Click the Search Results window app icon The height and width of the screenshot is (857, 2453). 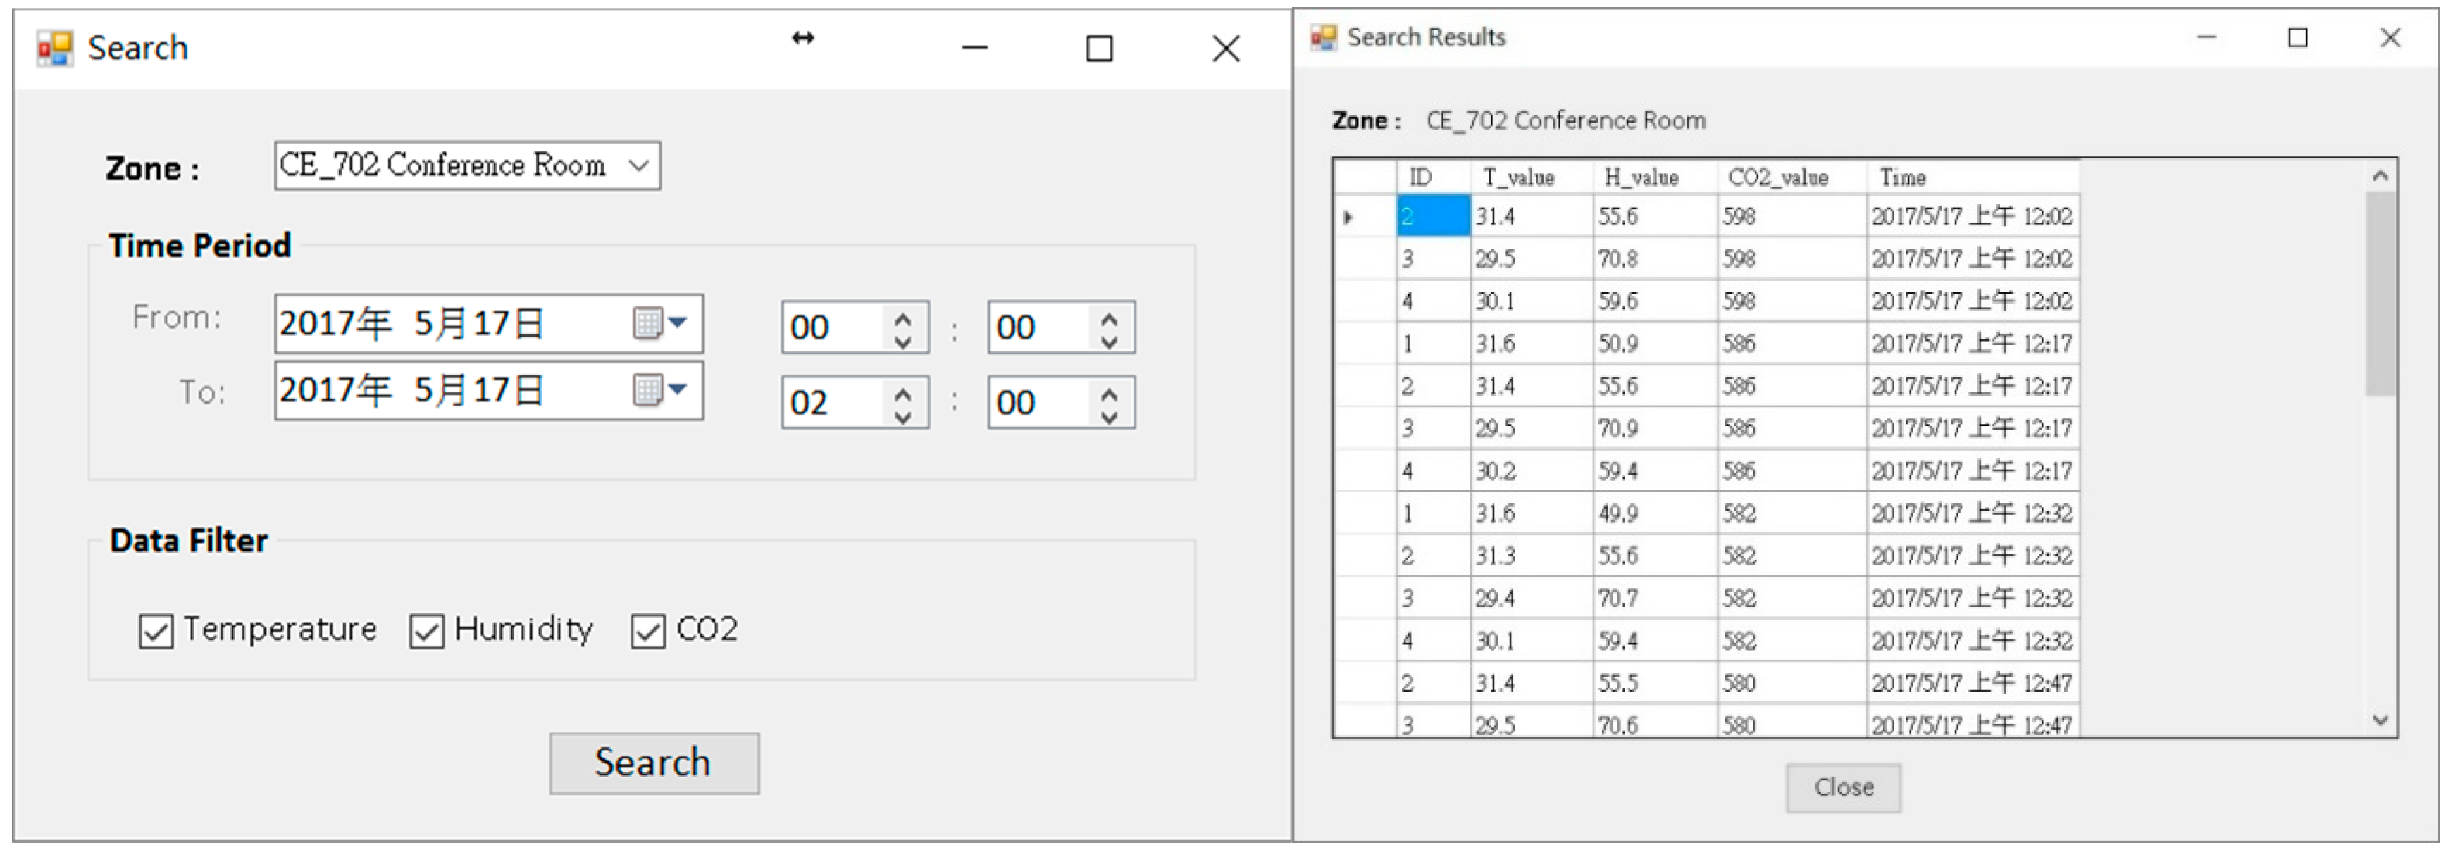pos(1324,38)
